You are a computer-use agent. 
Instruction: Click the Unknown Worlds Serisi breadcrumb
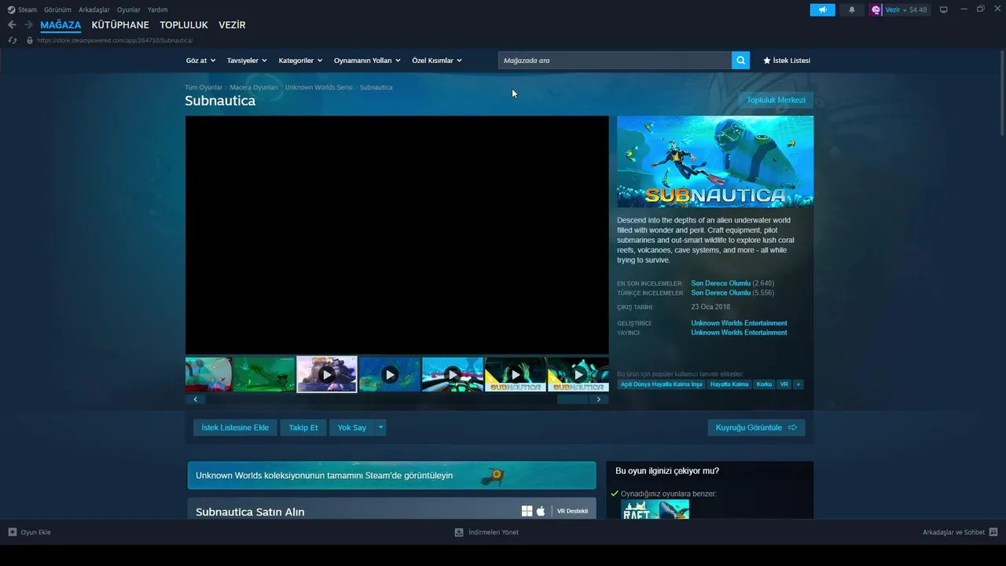pyautogui.click(x=319, y=87)
